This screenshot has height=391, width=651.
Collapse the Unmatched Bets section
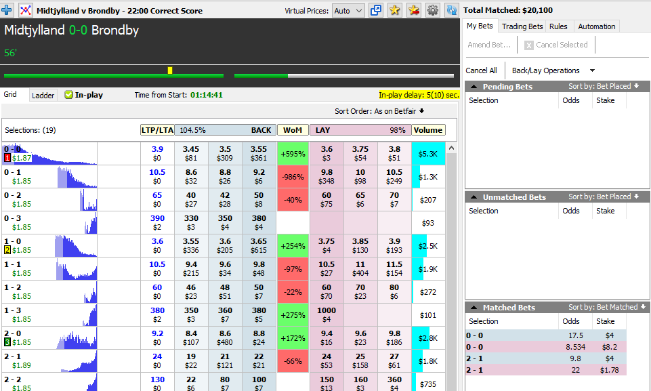[474, 197]
